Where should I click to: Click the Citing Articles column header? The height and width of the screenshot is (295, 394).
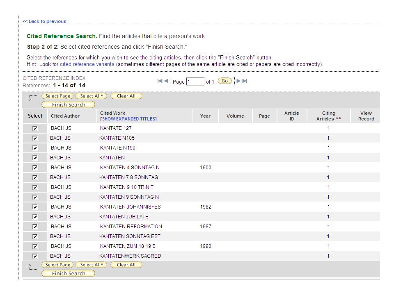tap(328, 116)
